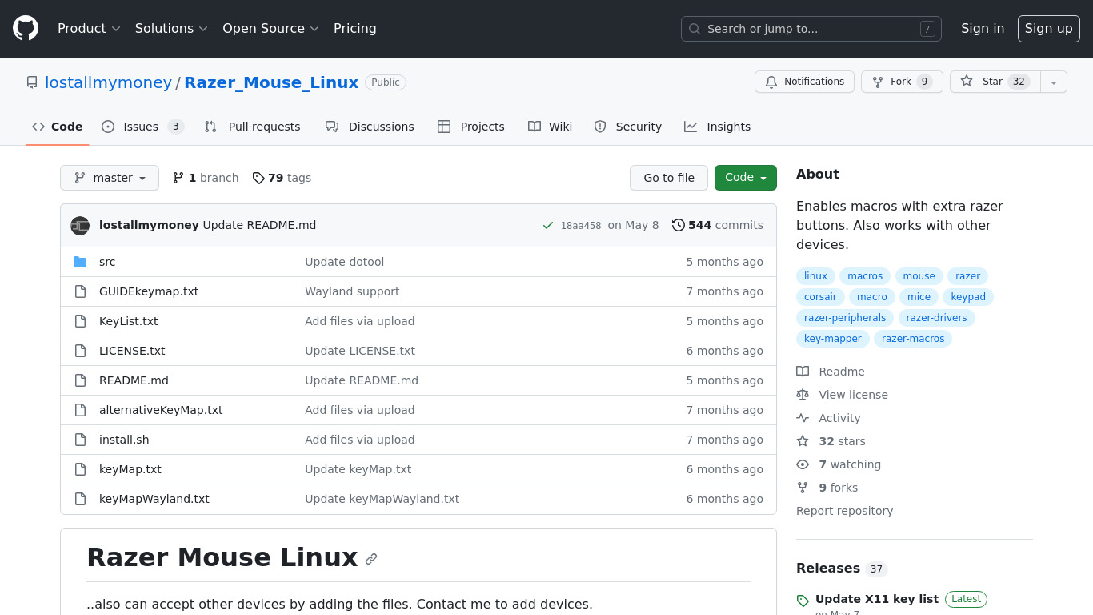Click the Go to file button
This screenshot has width=1093, height=615.
pos(669,178)
